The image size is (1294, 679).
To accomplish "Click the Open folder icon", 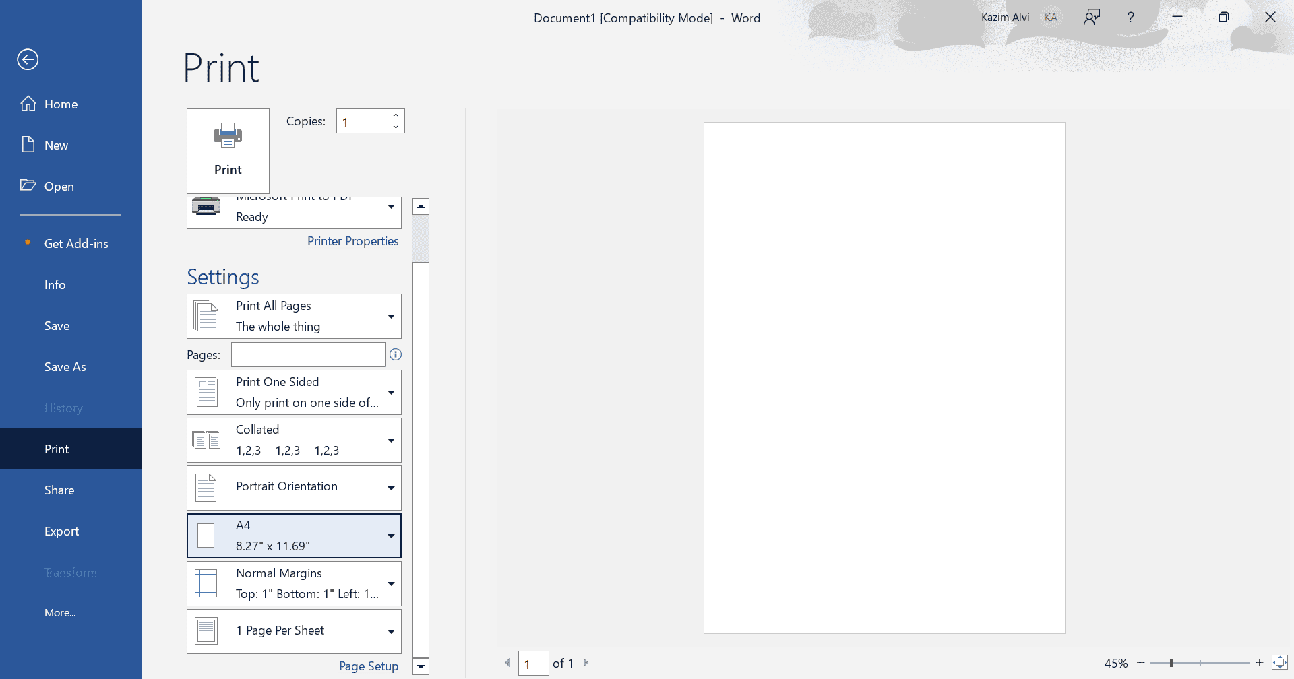I will point(28,185).
